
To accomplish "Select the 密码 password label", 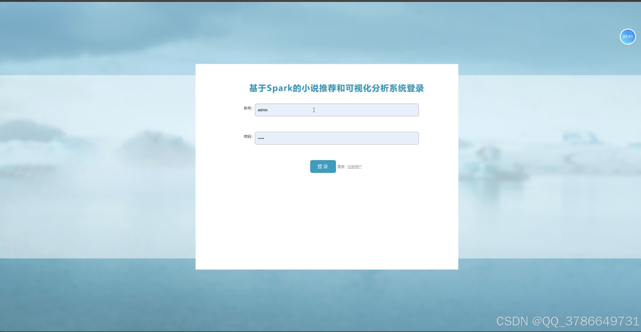I will point(248,136).
